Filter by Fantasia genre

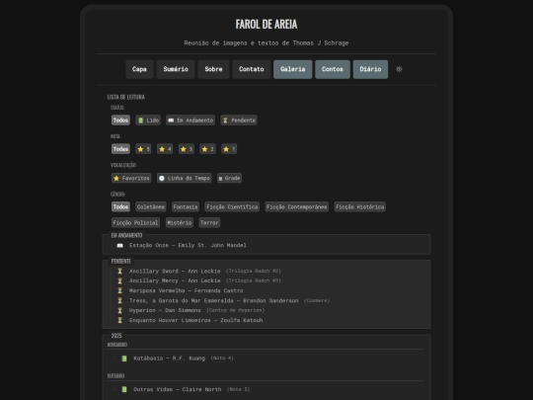[x=186, y=206]
